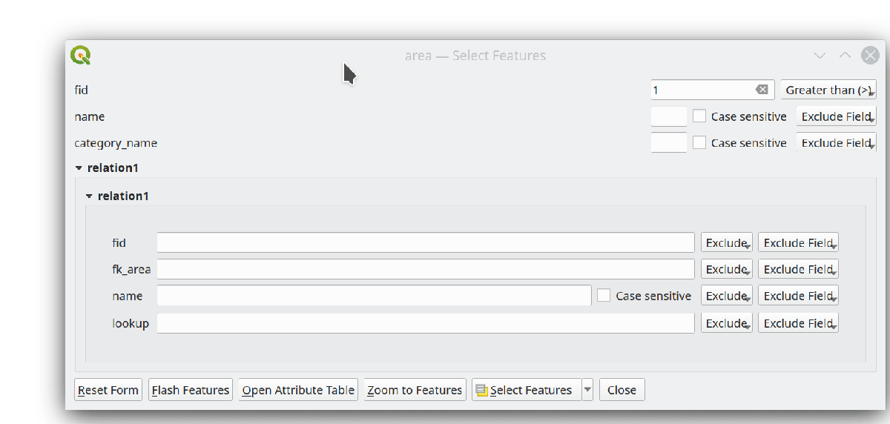Screen dimensions: 890x424
Task: Click the window maximize chevron-up icon
Action: click(845, 56)
